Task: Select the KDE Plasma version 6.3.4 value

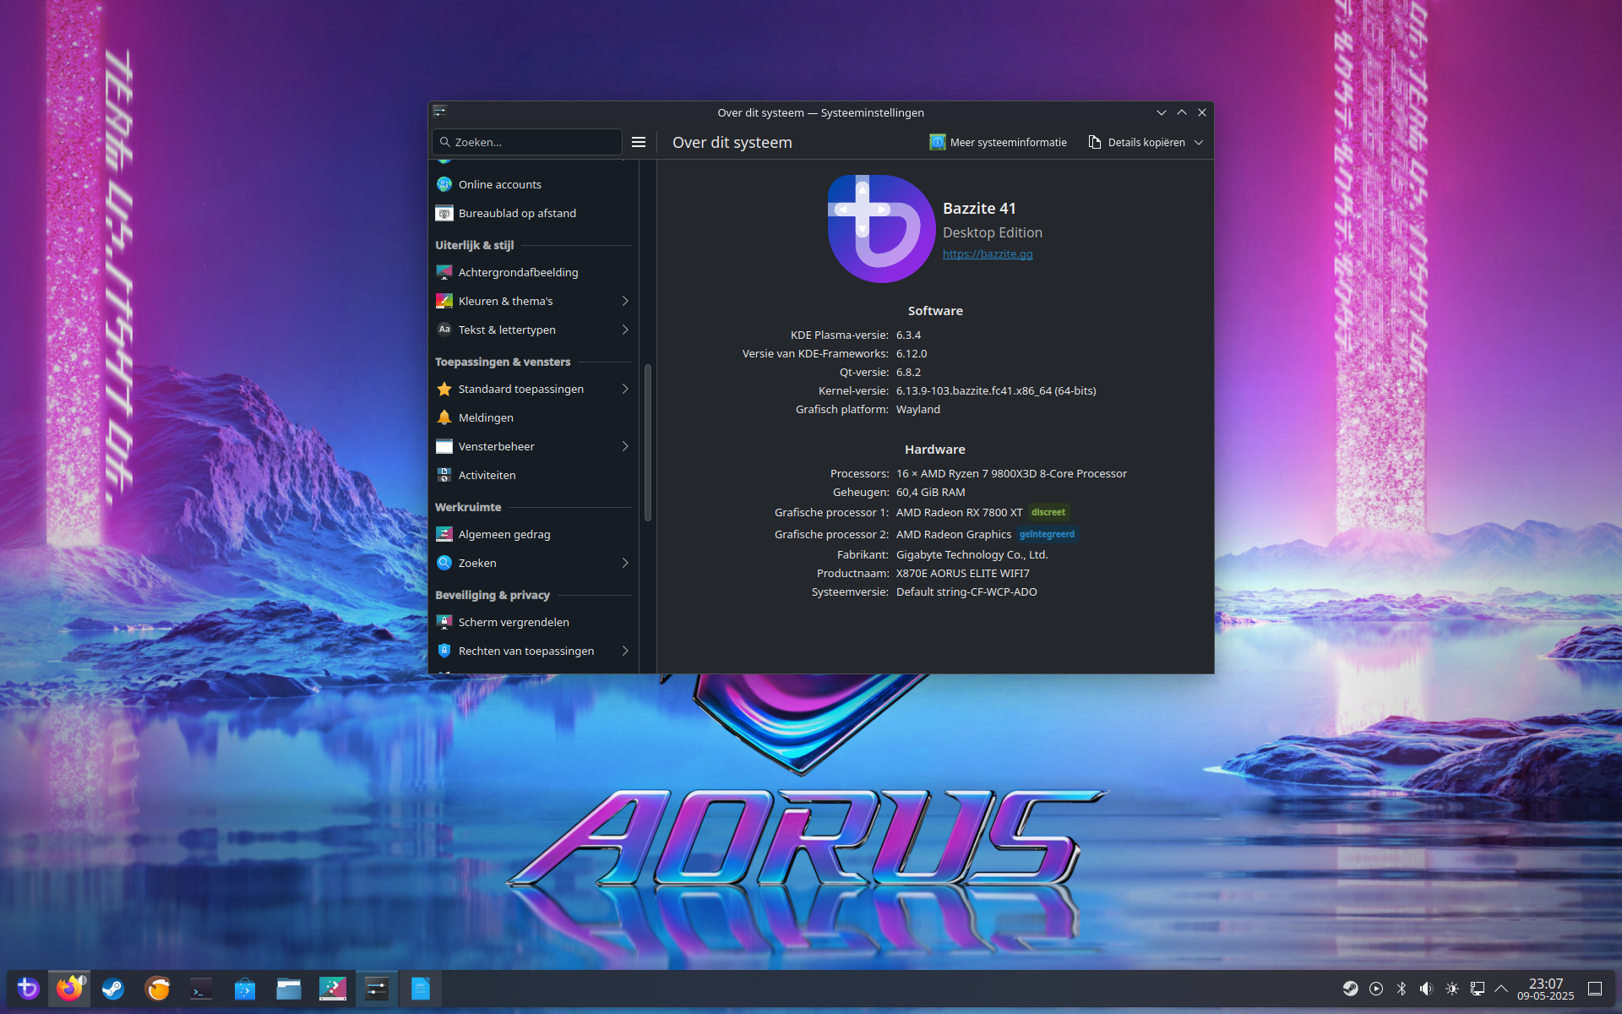Action: [908, 335]
